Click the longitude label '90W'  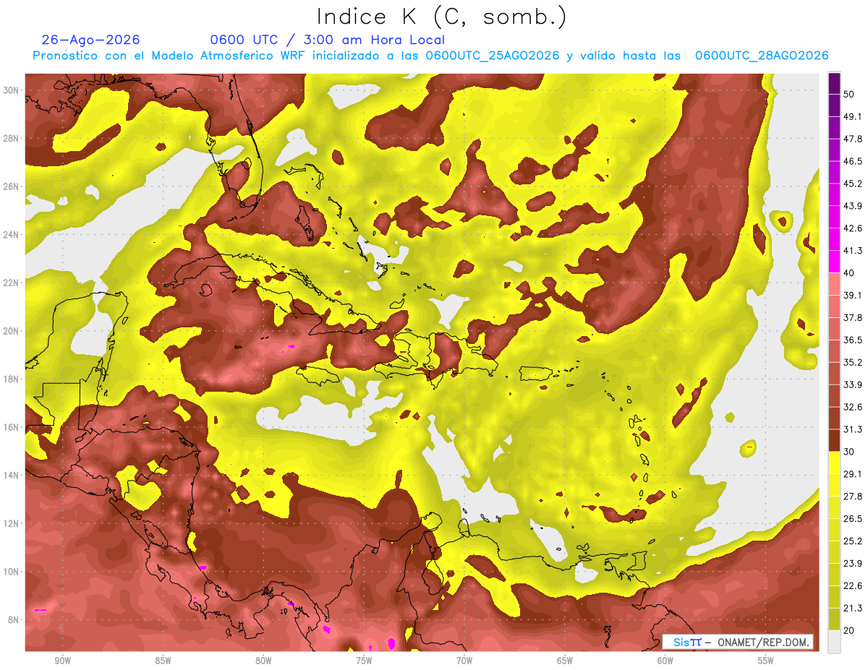(62, 661)
